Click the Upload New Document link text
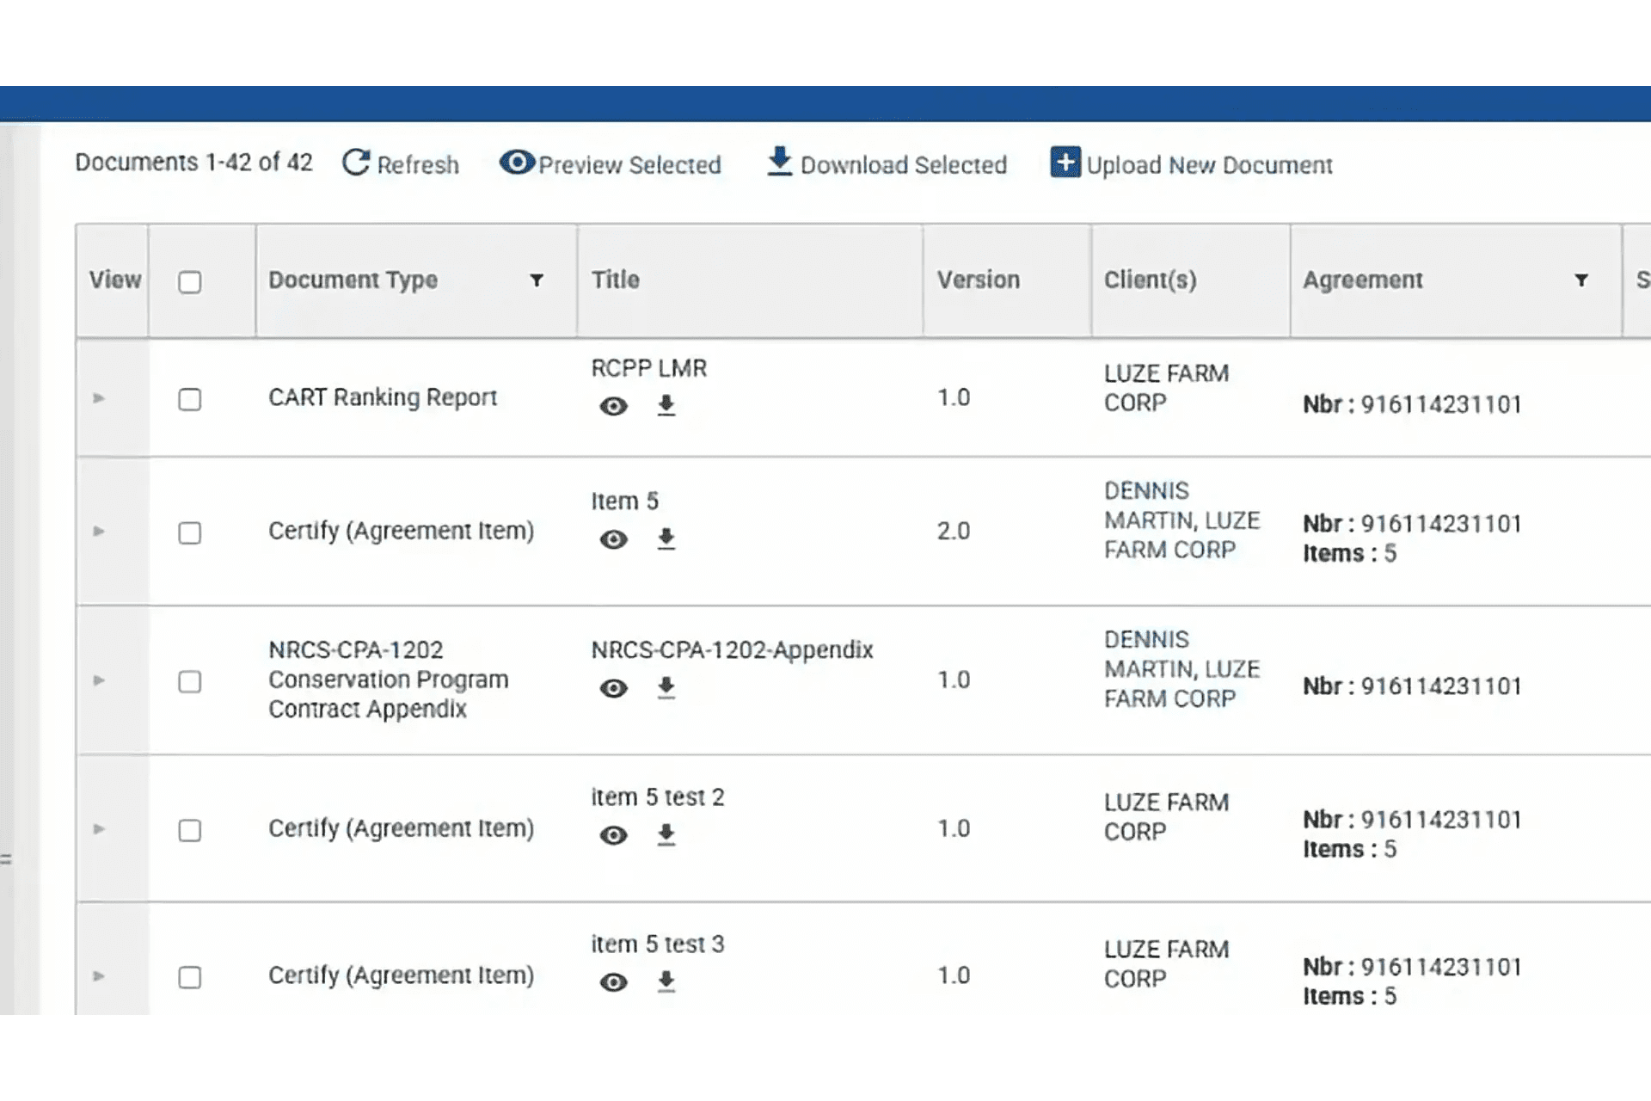The image size is (1651, 1101). 1209,165
